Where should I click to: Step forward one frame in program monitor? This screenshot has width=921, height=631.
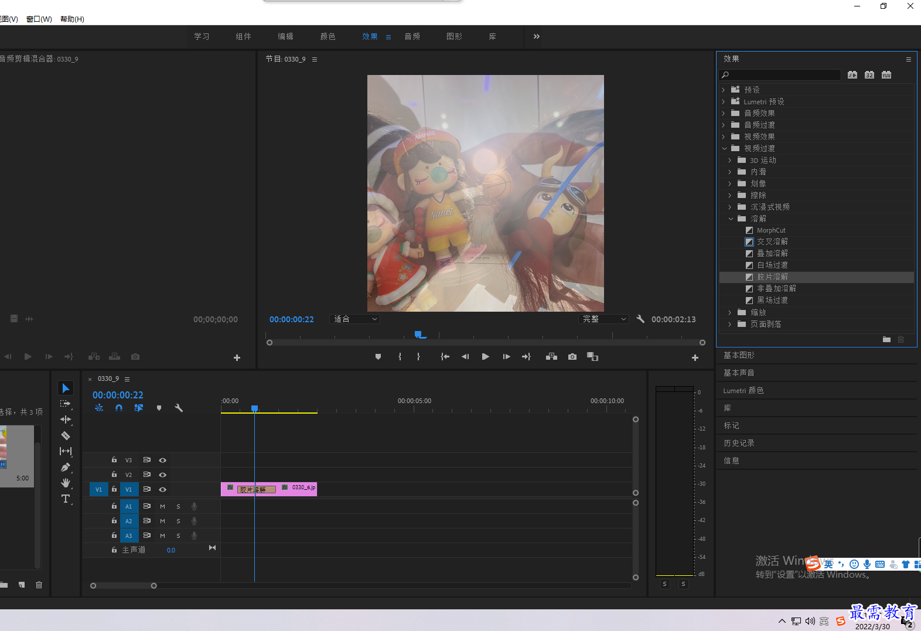(506, 357)
